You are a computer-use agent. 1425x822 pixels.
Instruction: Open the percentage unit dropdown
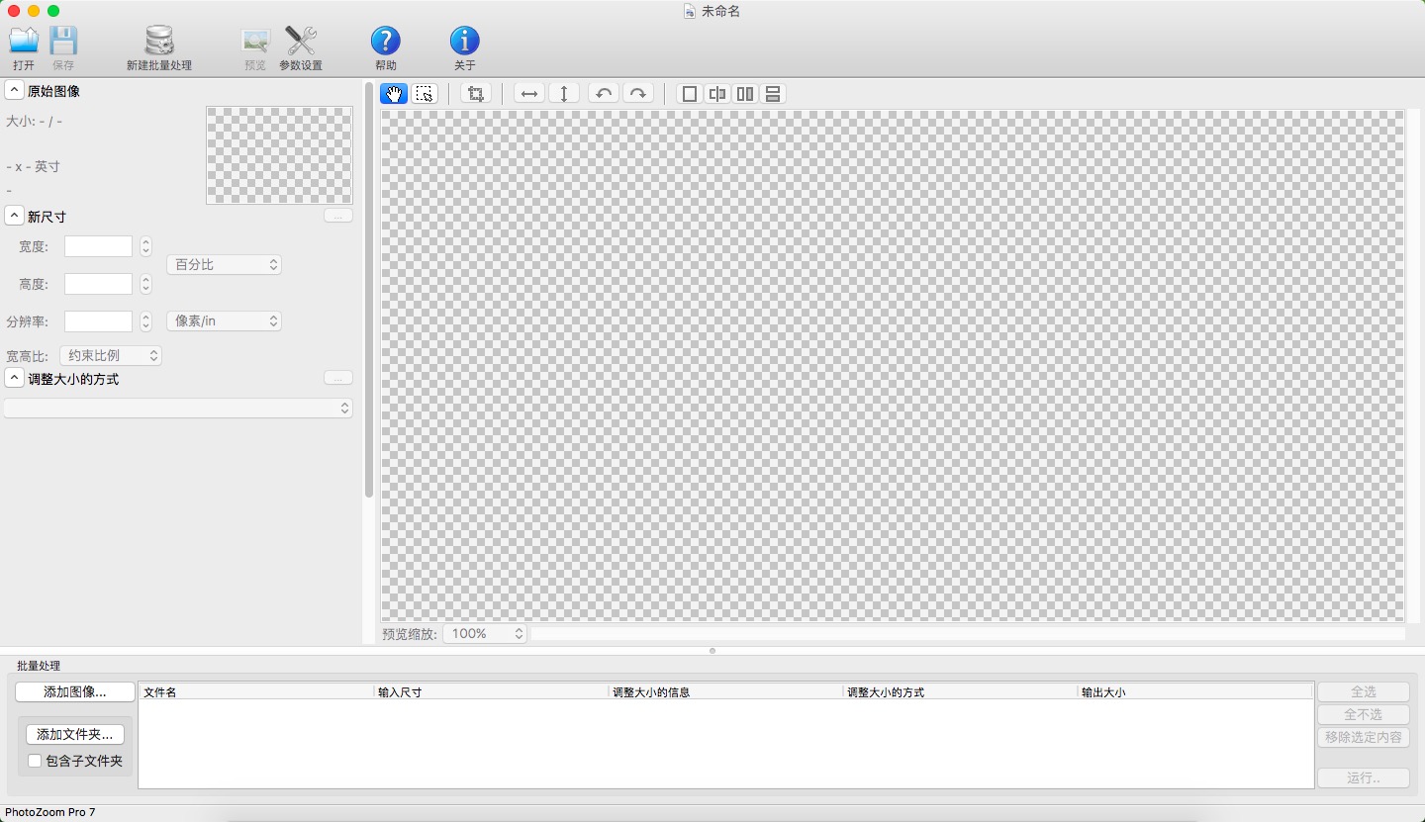click(224, 265)
